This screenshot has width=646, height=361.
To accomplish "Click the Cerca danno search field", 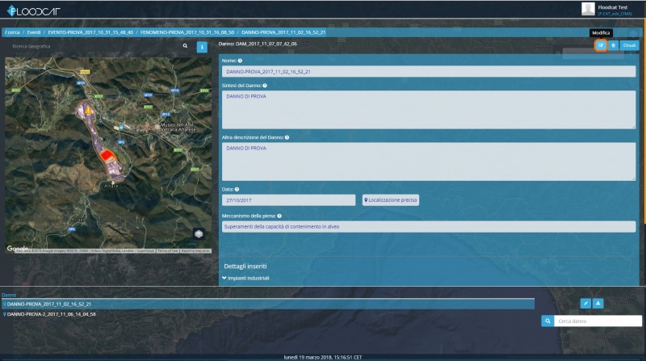I will click(x=598, y=321).
